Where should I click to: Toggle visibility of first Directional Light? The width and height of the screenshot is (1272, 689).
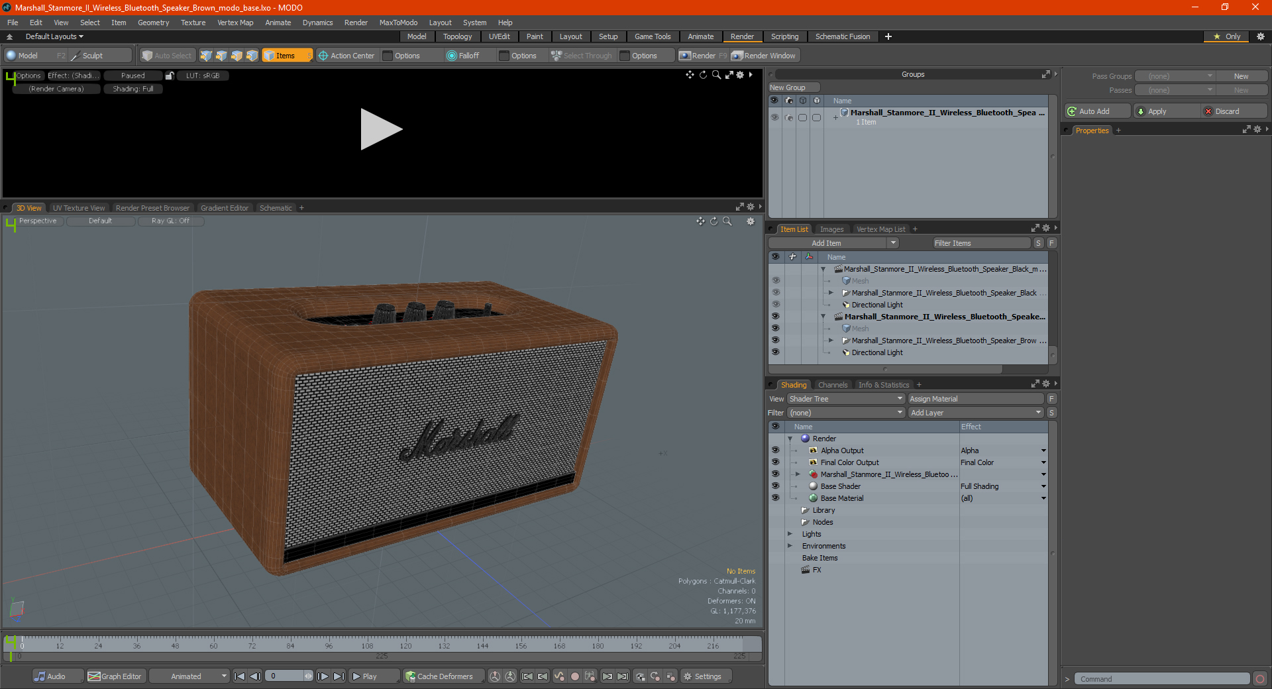click(x=775, y=305)
